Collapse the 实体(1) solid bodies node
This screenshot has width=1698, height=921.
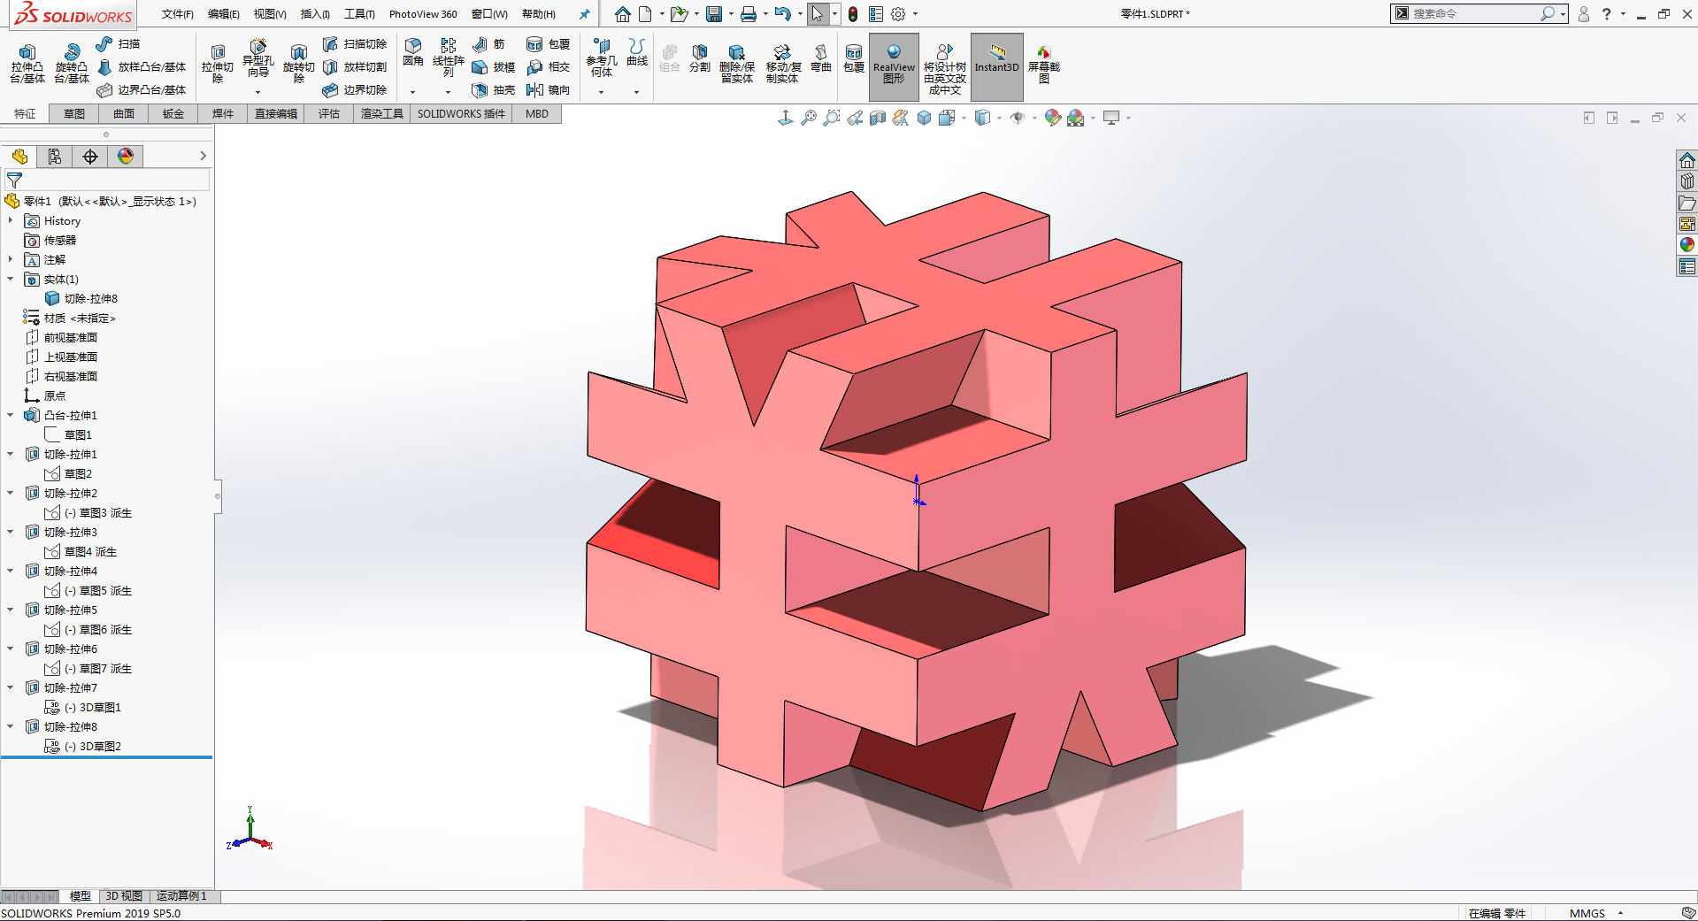click(x=11, y=280)
